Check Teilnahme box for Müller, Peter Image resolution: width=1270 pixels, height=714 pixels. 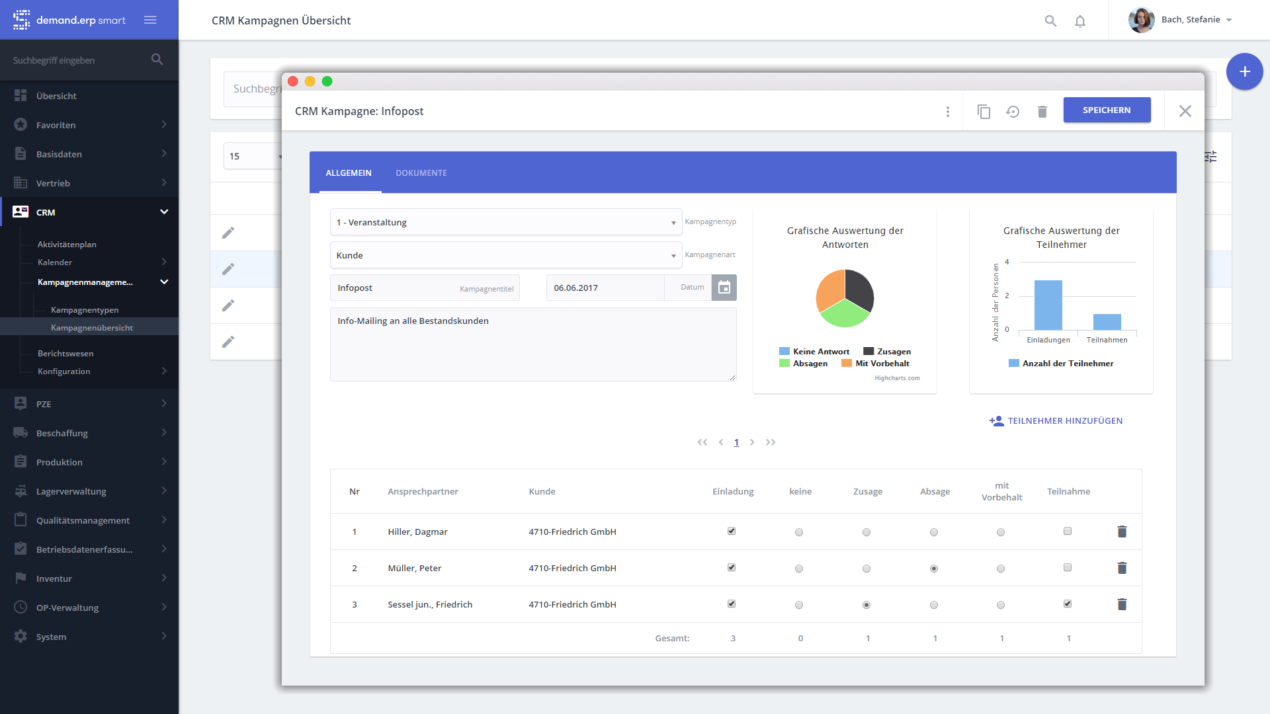click(1068, 568)
